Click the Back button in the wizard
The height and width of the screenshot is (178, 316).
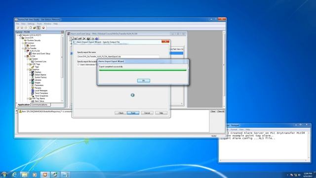[x=120, y=113]
